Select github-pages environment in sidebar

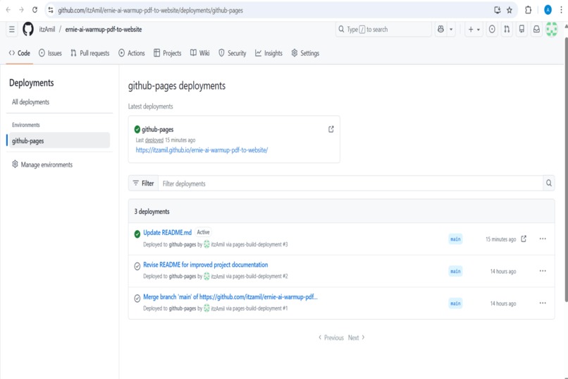point(58,140)
